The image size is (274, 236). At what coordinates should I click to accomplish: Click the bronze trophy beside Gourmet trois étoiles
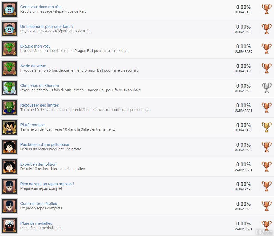[266, 206]
